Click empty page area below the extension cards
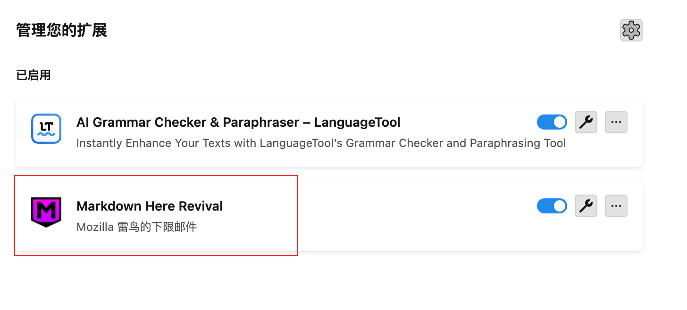687x310 pixels. 330,283
